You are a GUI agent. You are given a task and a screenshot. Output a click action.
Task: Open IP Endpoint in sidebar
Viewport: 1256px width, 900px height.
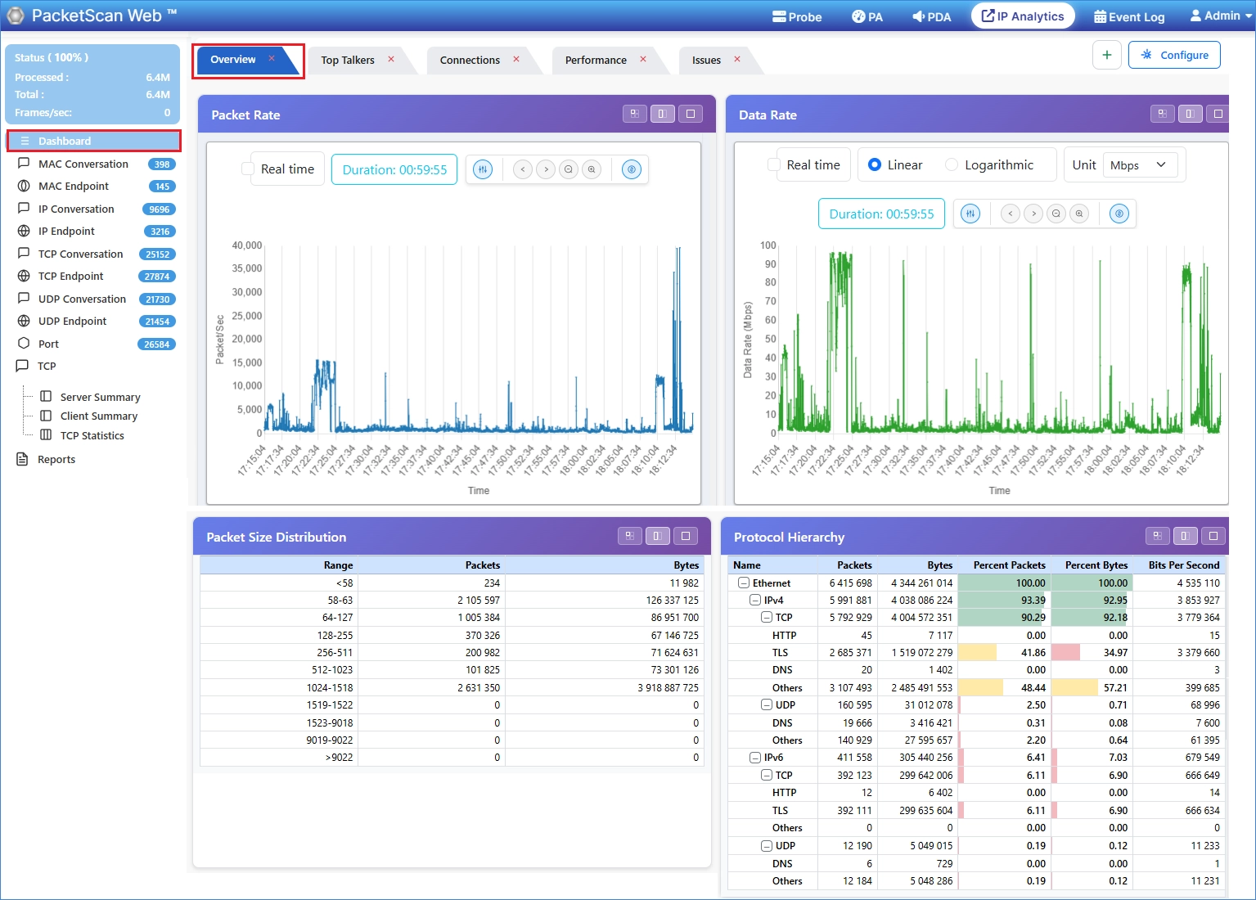coord(94,231)
